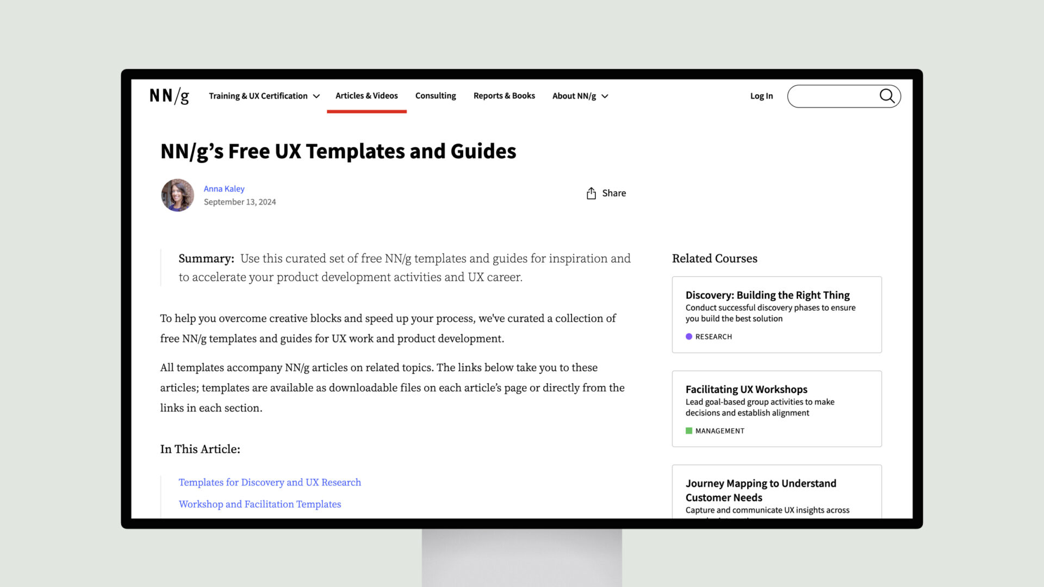
Task: Click the RESEARCH tag icon on Discovery course
Action: click(688, 336)
